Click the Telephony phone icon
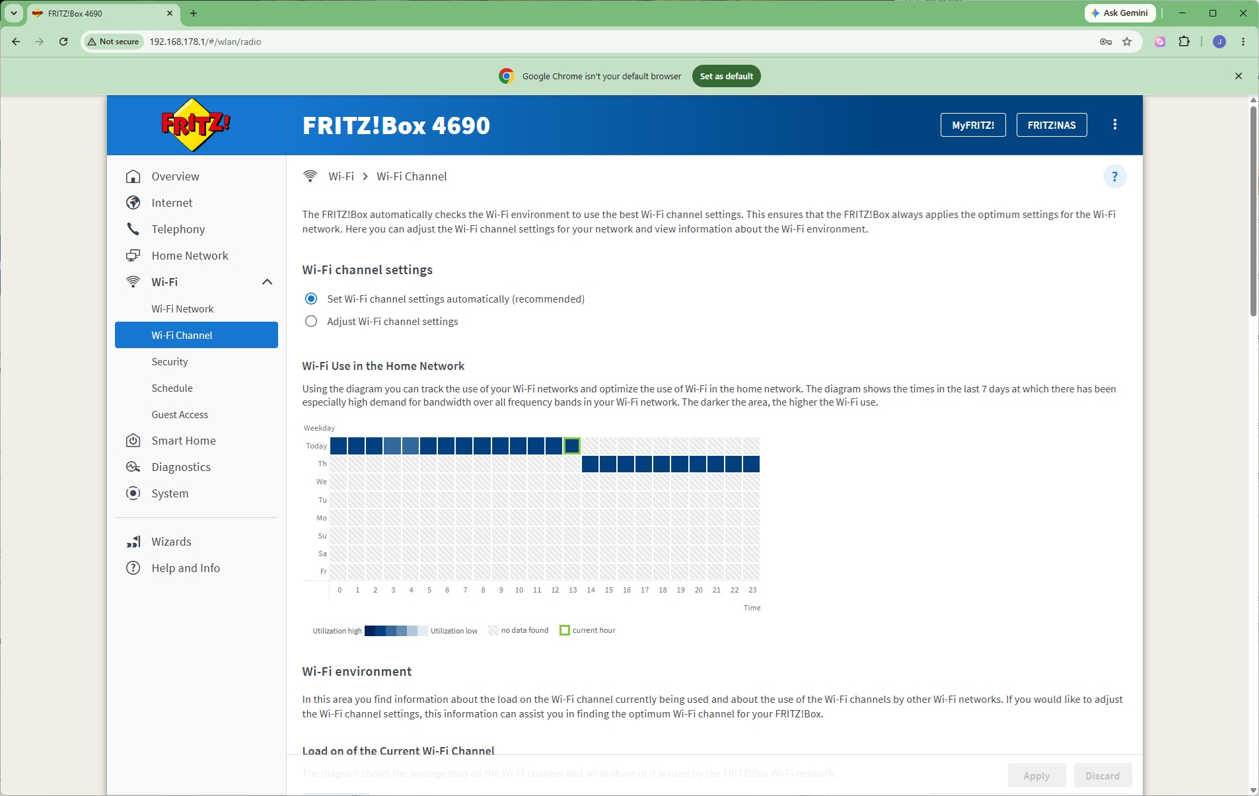 133,229
